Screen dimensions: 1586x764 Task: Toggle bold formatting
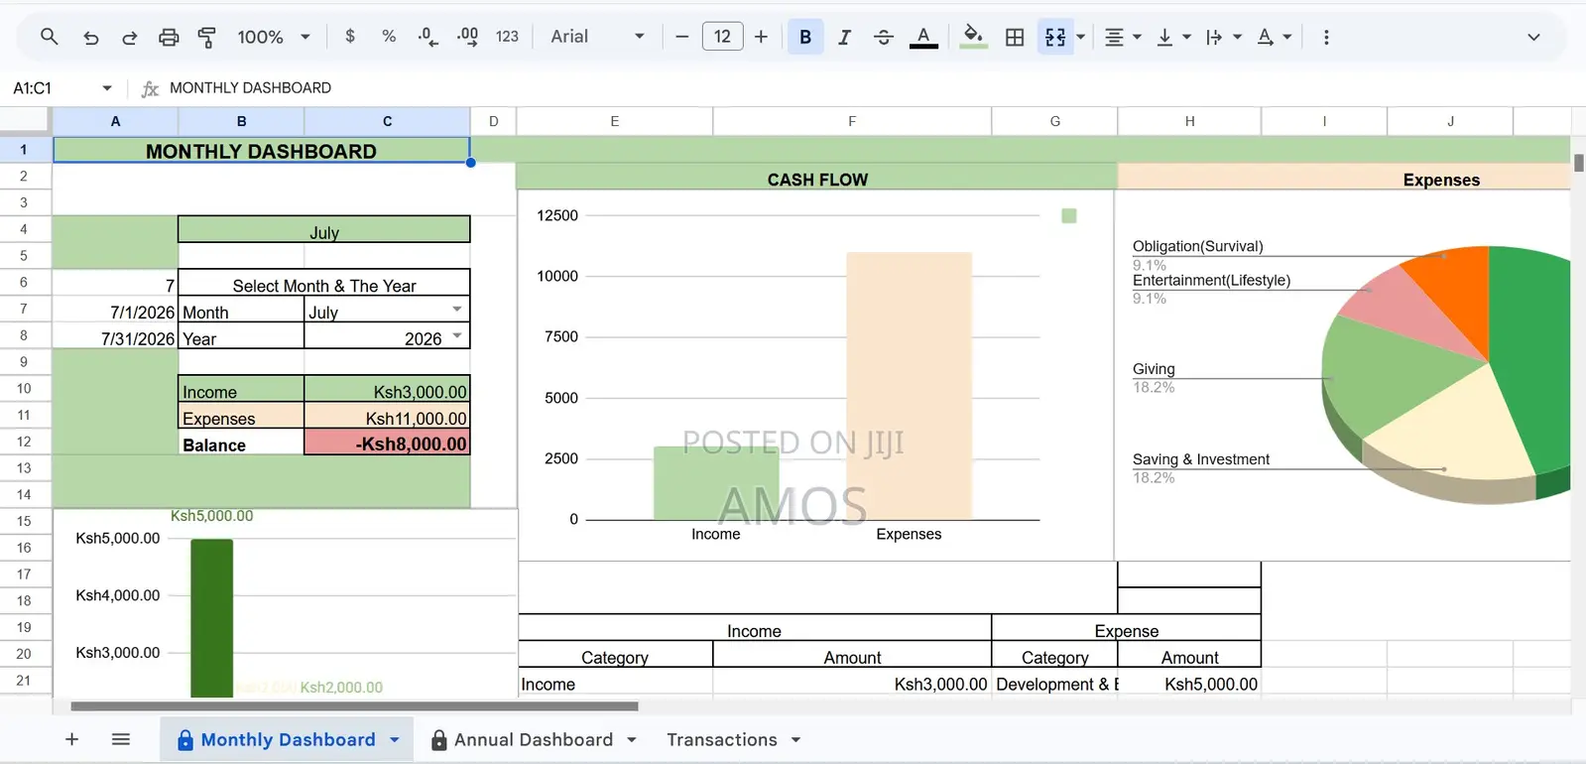[x=805, y=37]
